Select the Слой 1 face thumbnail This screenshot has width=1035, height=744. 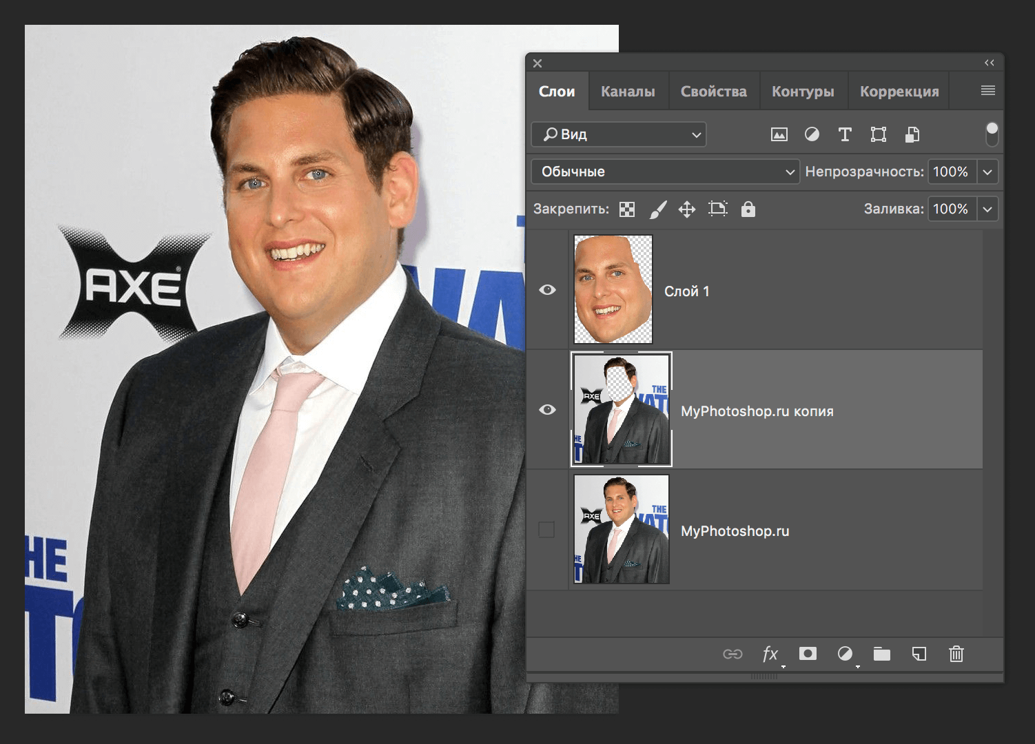coord(613,289)
